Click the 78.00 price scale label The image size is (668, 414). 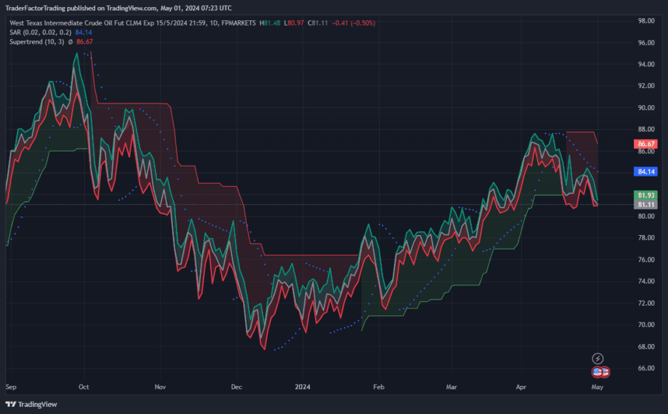[646, 238]
